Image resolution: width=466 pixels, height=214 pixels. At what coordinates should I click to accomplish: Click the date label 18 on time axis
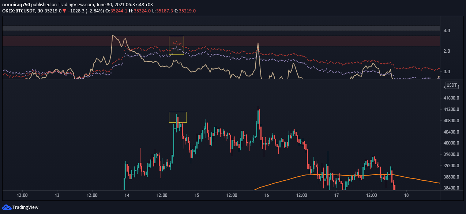pos(406,195)
